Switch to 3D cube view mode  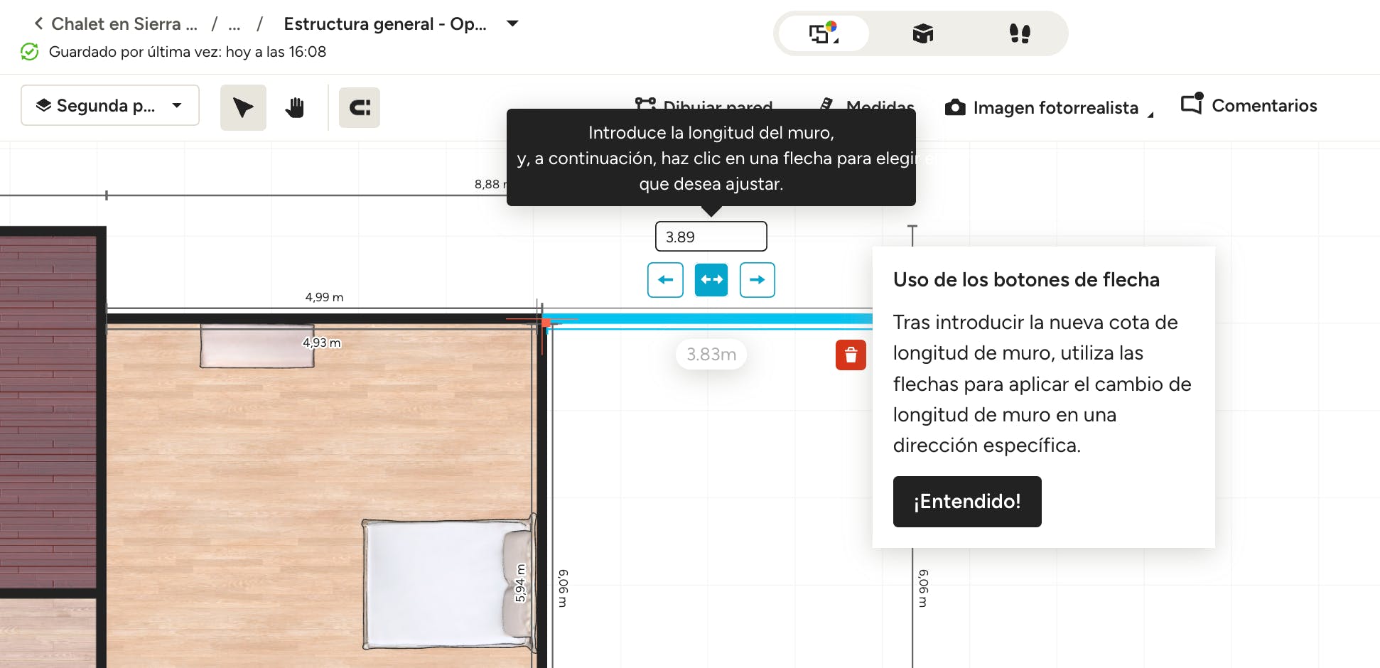coord(922,33)
